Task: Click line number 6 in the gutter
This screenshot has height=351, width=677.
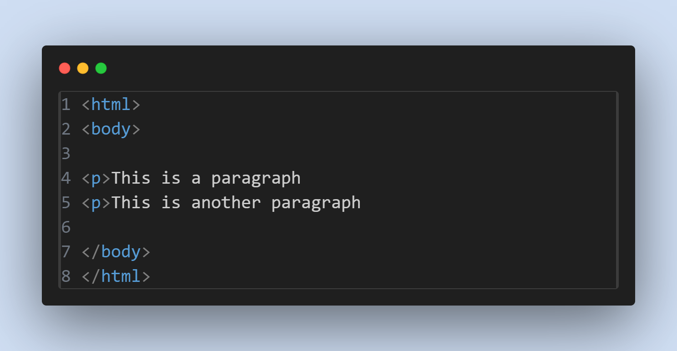Action: coord(66,227)
